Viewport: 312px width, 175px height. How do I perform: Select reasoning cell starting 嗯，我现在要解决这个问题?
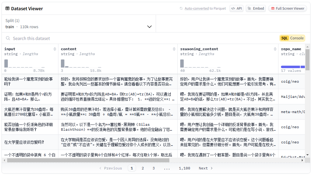(x=228, y=112)
